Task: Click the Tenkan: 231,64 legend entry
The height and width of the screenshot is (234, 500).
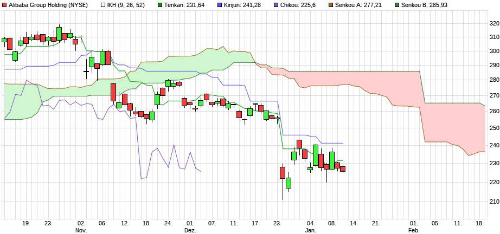Action: tap(184, 5)
